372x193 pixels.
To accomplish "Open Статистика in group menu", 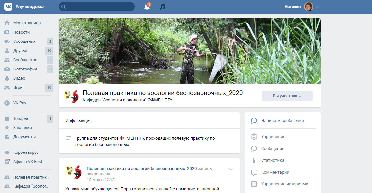I will [273, 160].
